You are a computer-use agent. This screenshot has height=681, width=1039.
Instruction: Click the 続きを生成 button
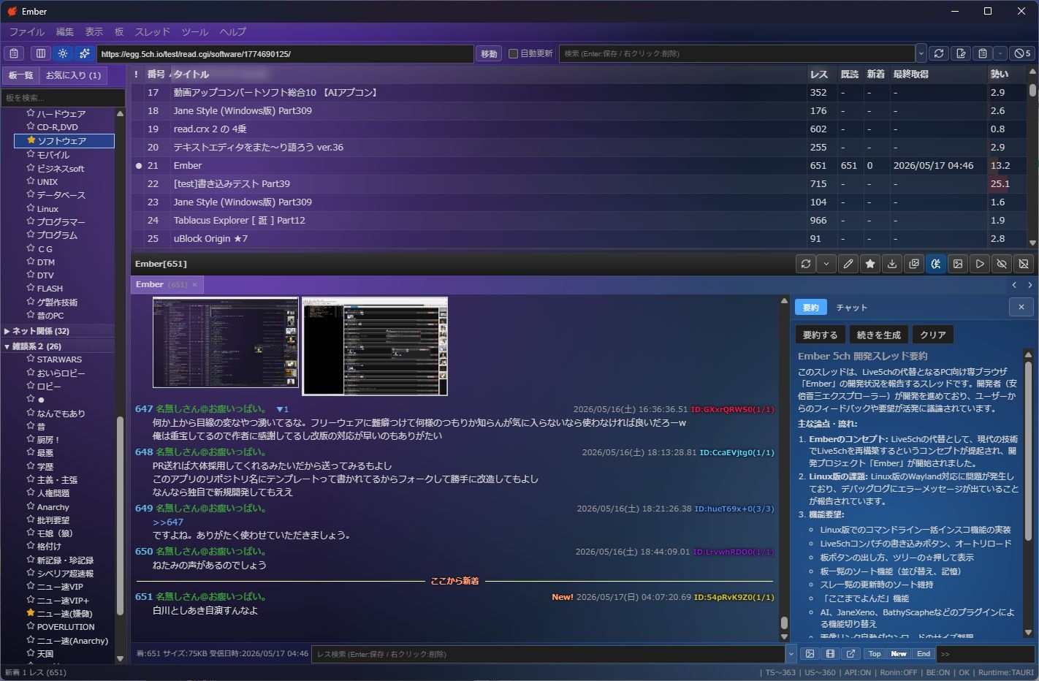(878, 335)
